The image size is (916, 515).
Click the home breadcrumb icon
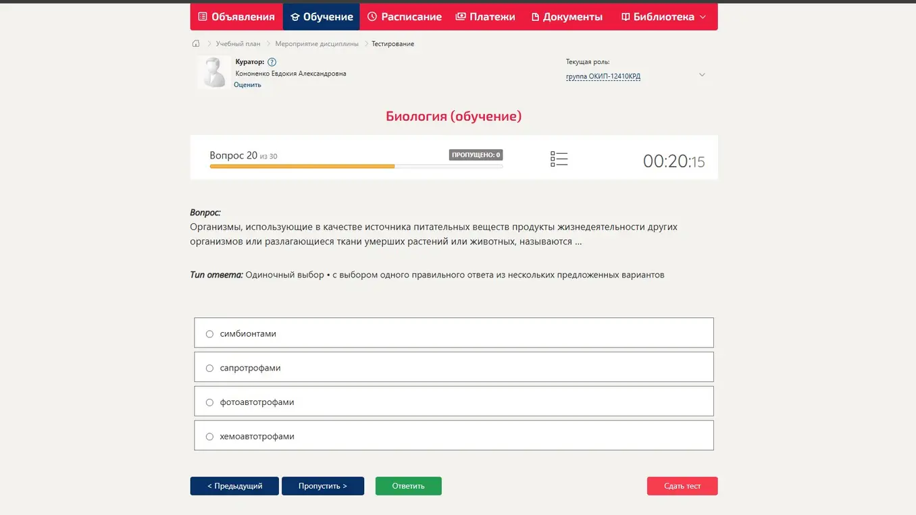pyautogui.click(x=196, y=43)
